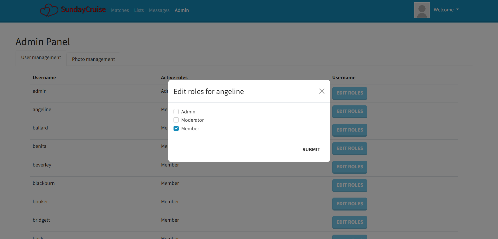Image resolution: width=498 pixels, height=239 pixels.
Task: Switch to the Photo management tab
Action: [x=93, y=59]
